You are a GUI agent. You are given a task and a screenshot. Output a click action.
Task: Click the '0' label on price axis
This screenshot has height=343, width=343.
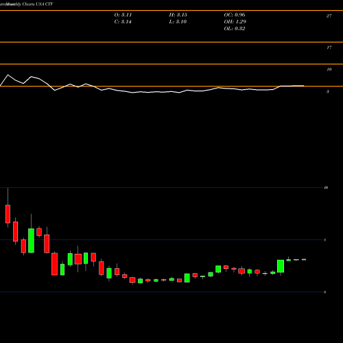coord(324,292)
